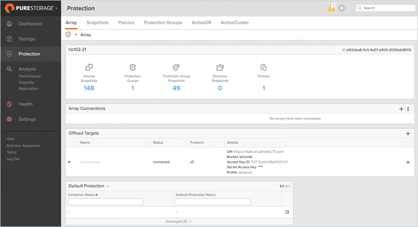
Task: Open the iDrive-e2-offload target link
Action: [x=90, y=162]
